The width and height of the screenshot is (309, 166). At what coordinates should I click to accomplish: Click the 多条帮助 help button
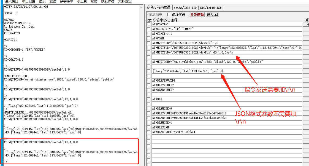tap(197, 15)
